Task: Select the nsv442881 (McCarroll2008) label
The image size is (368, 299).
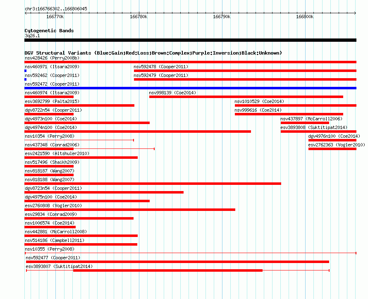Action: pyautogui.click(x=56, y=232)
